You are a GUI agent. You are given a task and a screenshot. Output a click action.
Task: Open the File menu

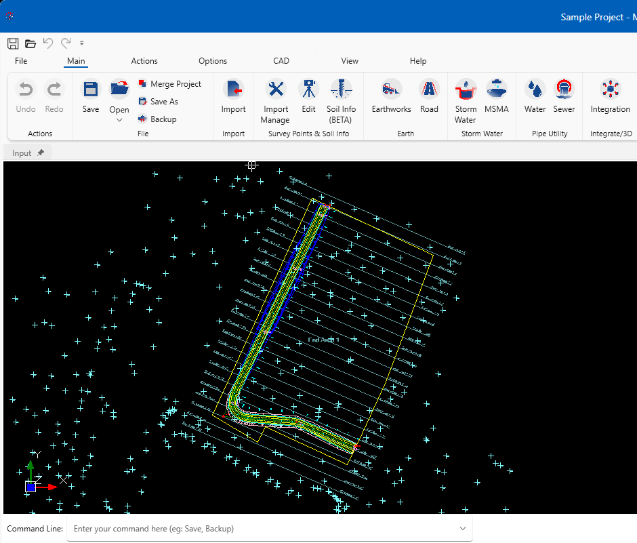coord(21,61)
